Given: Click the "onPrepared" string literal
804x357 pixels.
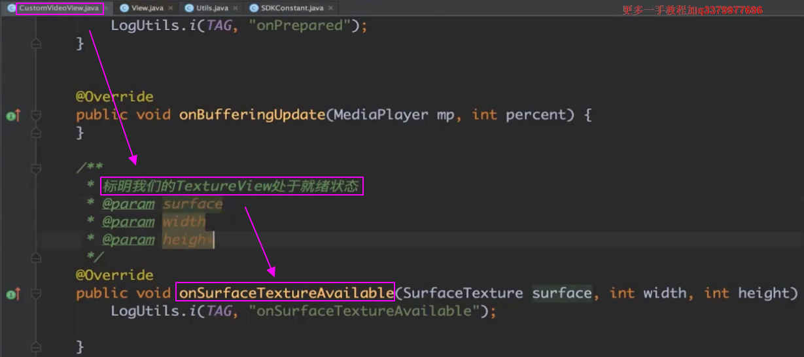Looking at the screenshot, I should (305, 26).
